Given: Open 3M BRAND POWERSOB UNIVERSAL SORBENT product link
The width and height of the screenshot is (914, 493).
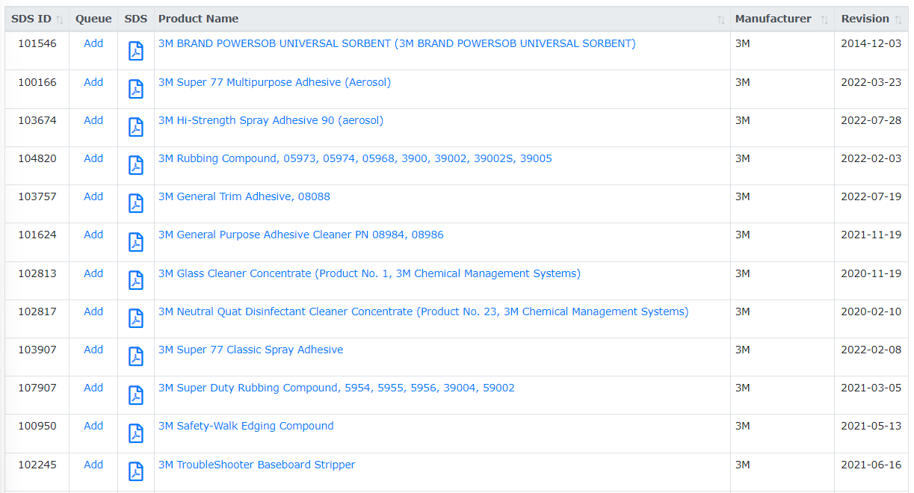Looking at the screenshot, I should 397,43.
